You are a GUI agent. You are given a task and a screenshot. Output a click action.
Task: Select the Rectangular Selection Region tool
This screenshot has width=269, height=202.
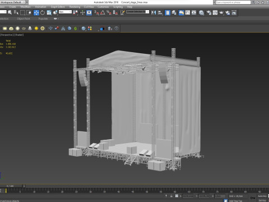[x=22, y=12]
